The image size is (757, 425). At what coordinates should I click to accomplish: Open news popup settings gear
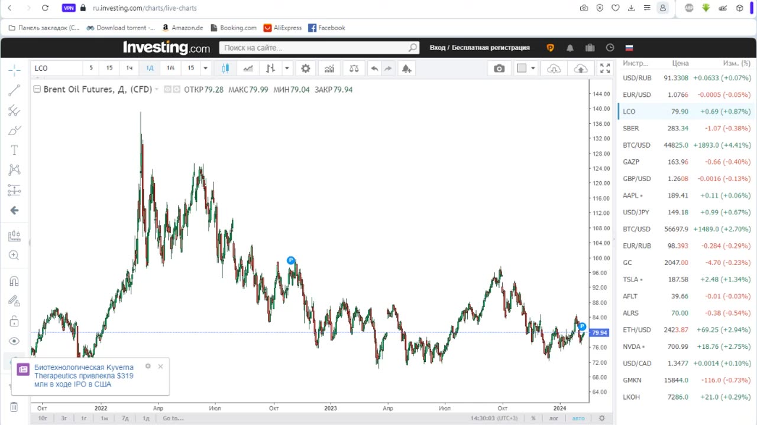(x=148, y=367)
